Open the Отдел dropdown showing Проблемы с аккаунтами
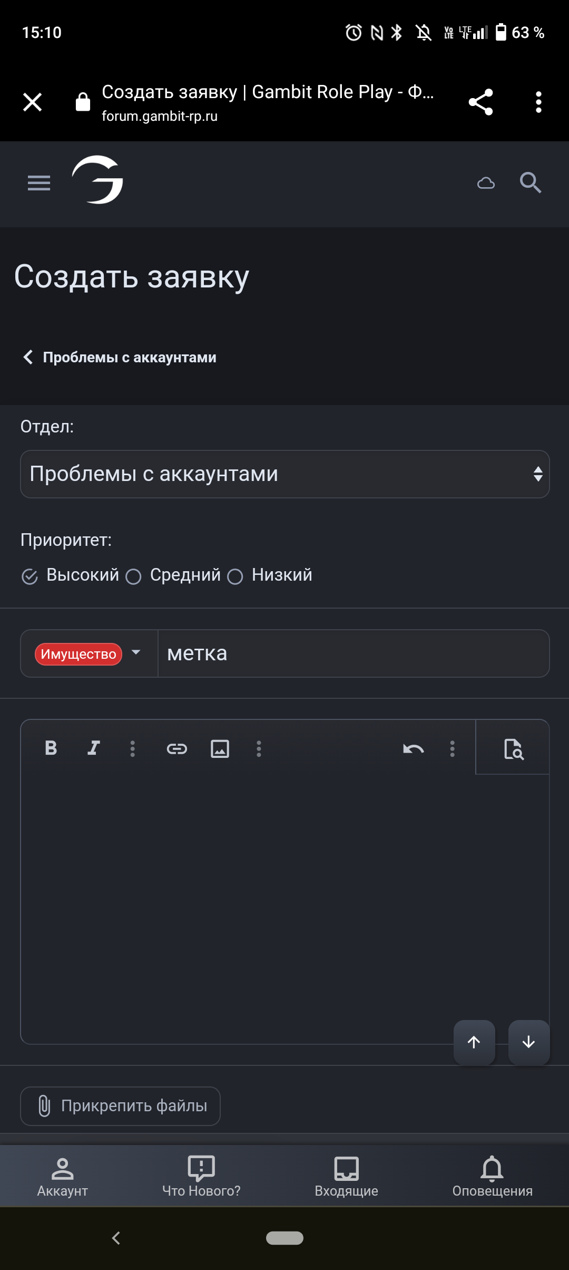 pyautogui.click(x=284, y=474)
